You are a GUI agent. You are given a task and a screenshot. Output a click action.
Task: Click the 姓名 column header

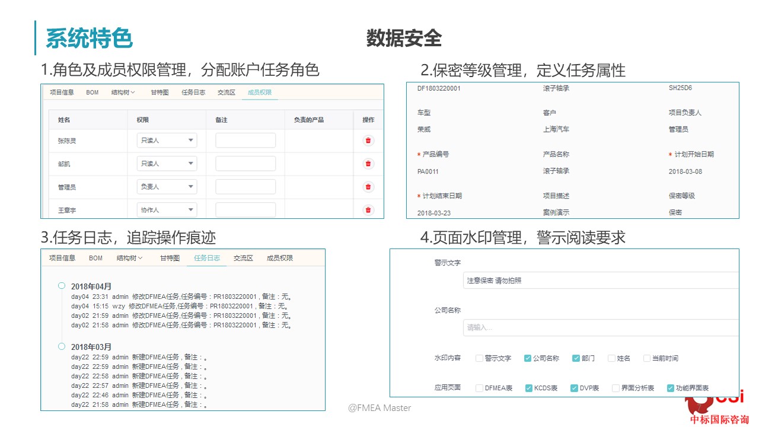coord(64,120)
